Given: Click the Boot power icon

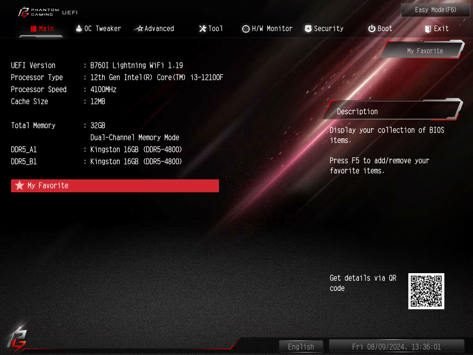Looking at the screenshot, I should pos(372,29).
